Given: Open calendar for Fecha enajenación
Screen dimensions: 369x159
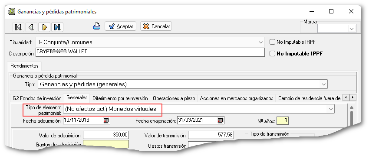Looking at the screenshot, I should click(x=220, y=120).
